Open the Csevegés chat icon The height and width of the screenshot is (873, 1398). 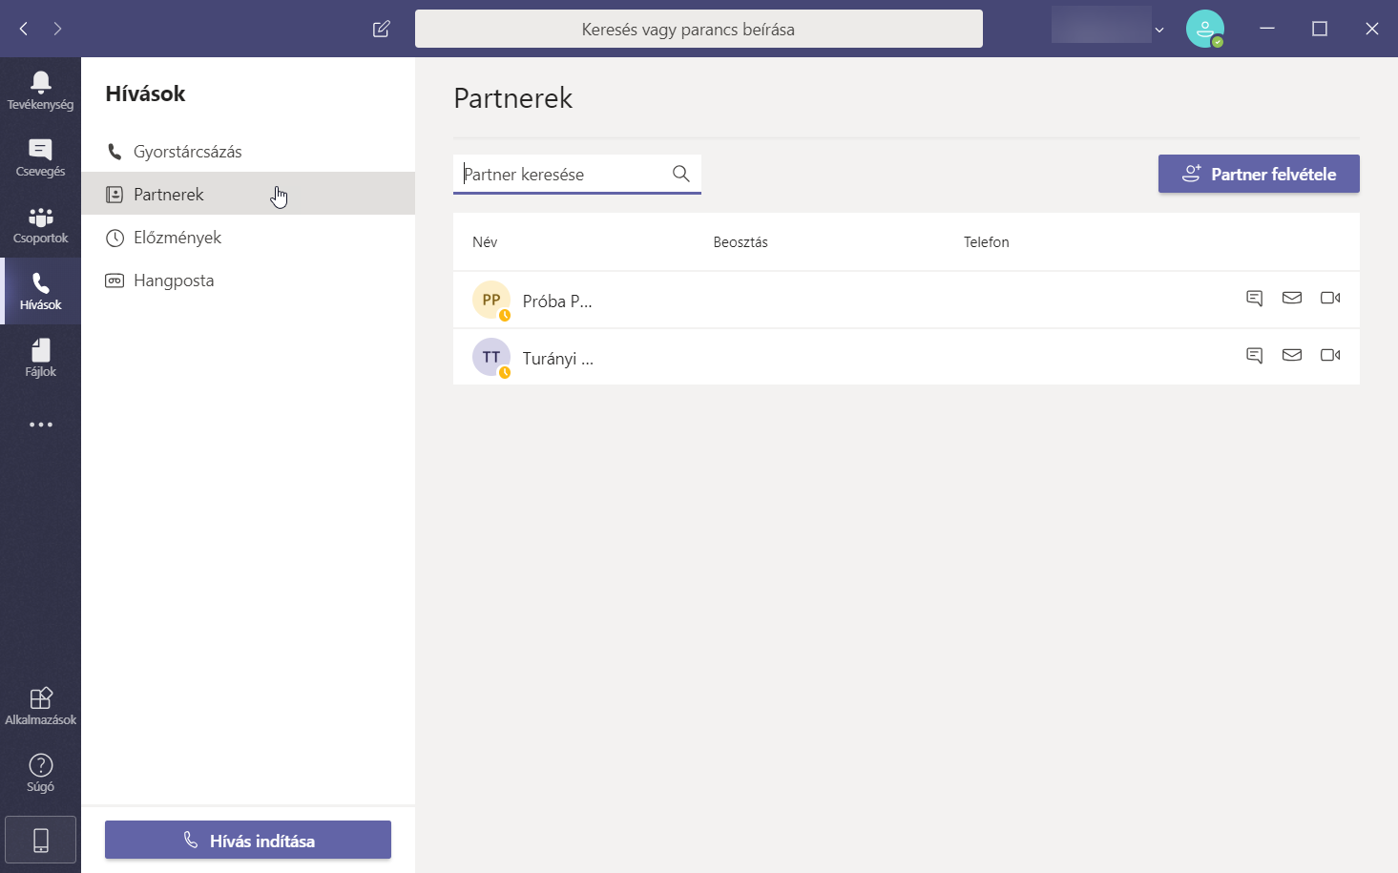point(40,156)
